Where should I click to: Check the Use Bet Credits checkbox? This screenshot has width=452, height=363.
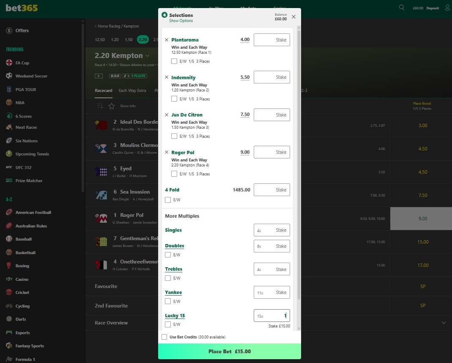click(164, 337)
